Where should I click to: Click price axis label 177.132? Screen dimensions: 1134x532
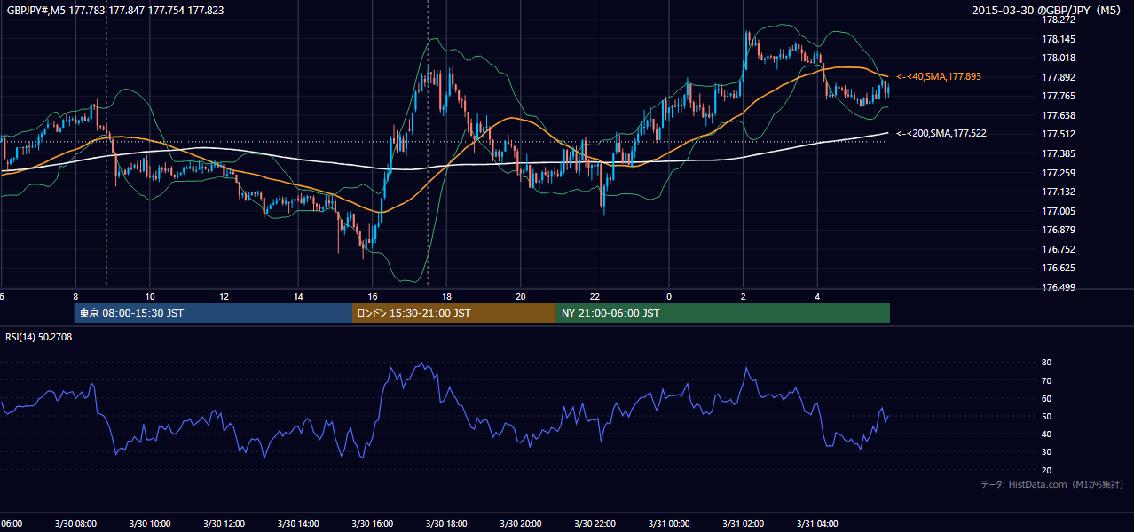pos(1059,192)
